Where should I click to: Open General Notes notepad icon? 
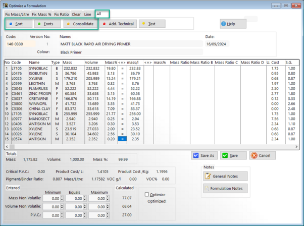(208, 176)
